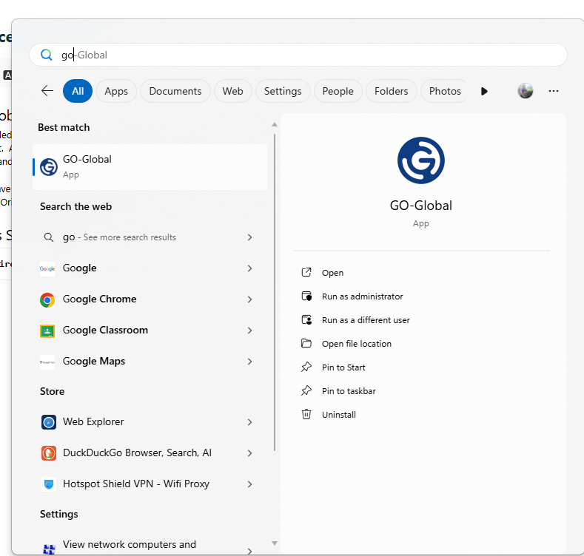Click the Run as administrator shield icon
This screenshot has height=556, width=584.
click(306, 296)
